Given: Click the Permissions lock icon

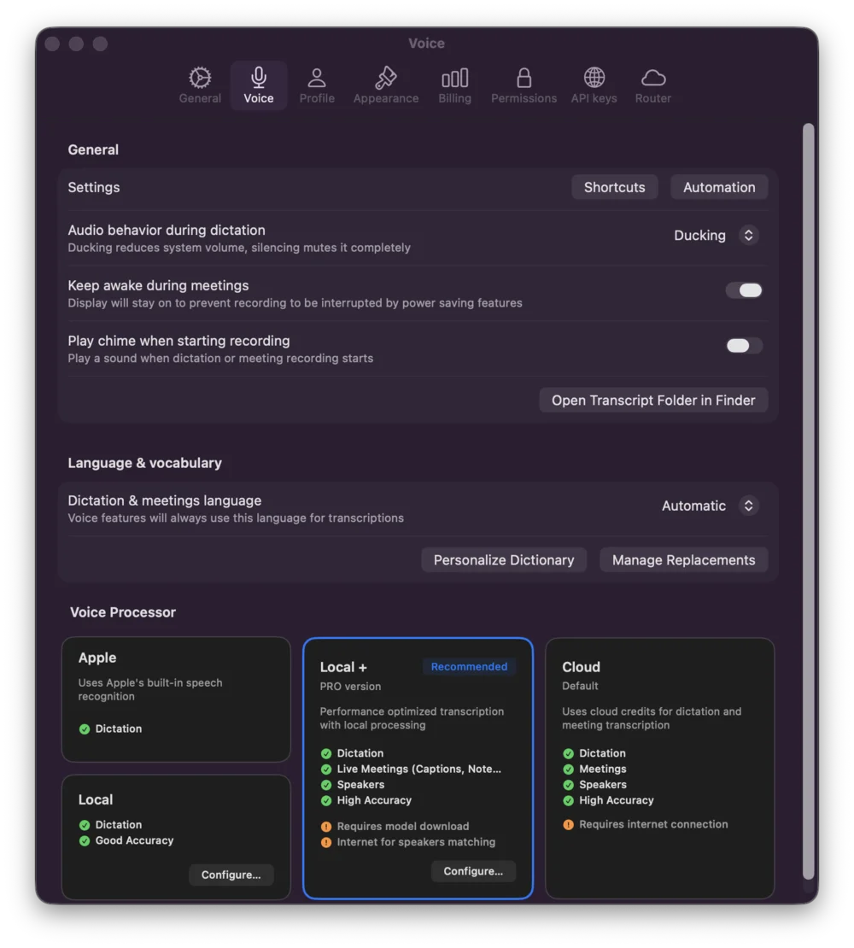Looking at the screenshot, I should [524, 75].
